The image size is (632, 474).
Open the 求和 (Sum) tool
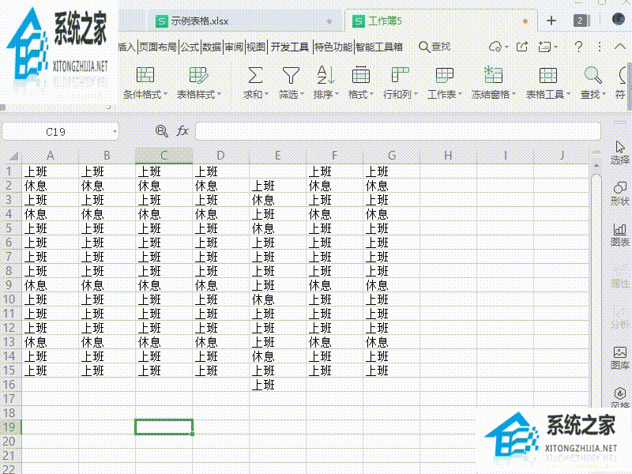pos(254,83)
